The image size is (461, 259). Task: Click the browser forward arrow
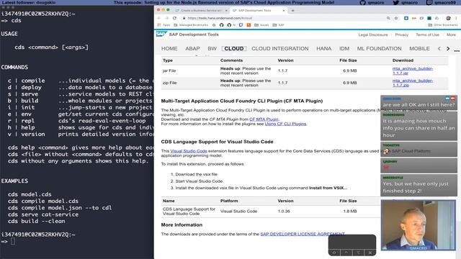[166, 18]
